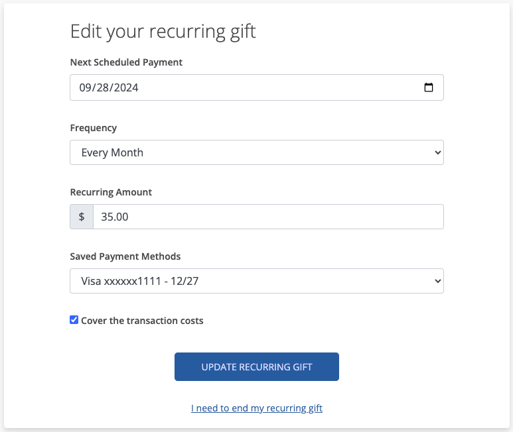Click the UPDATE RECURRING GIFT button

coord(257,366)
